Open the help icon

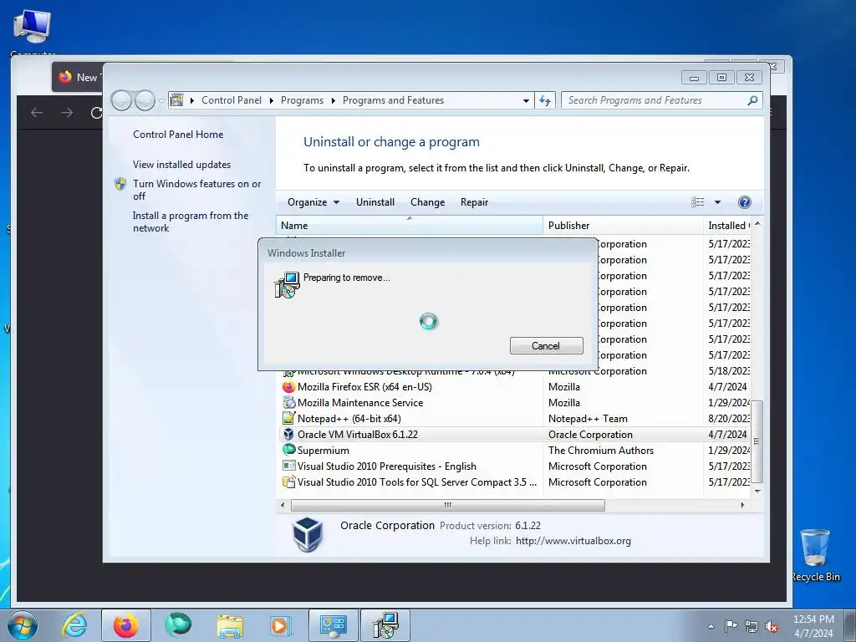(x=744, y=202)
